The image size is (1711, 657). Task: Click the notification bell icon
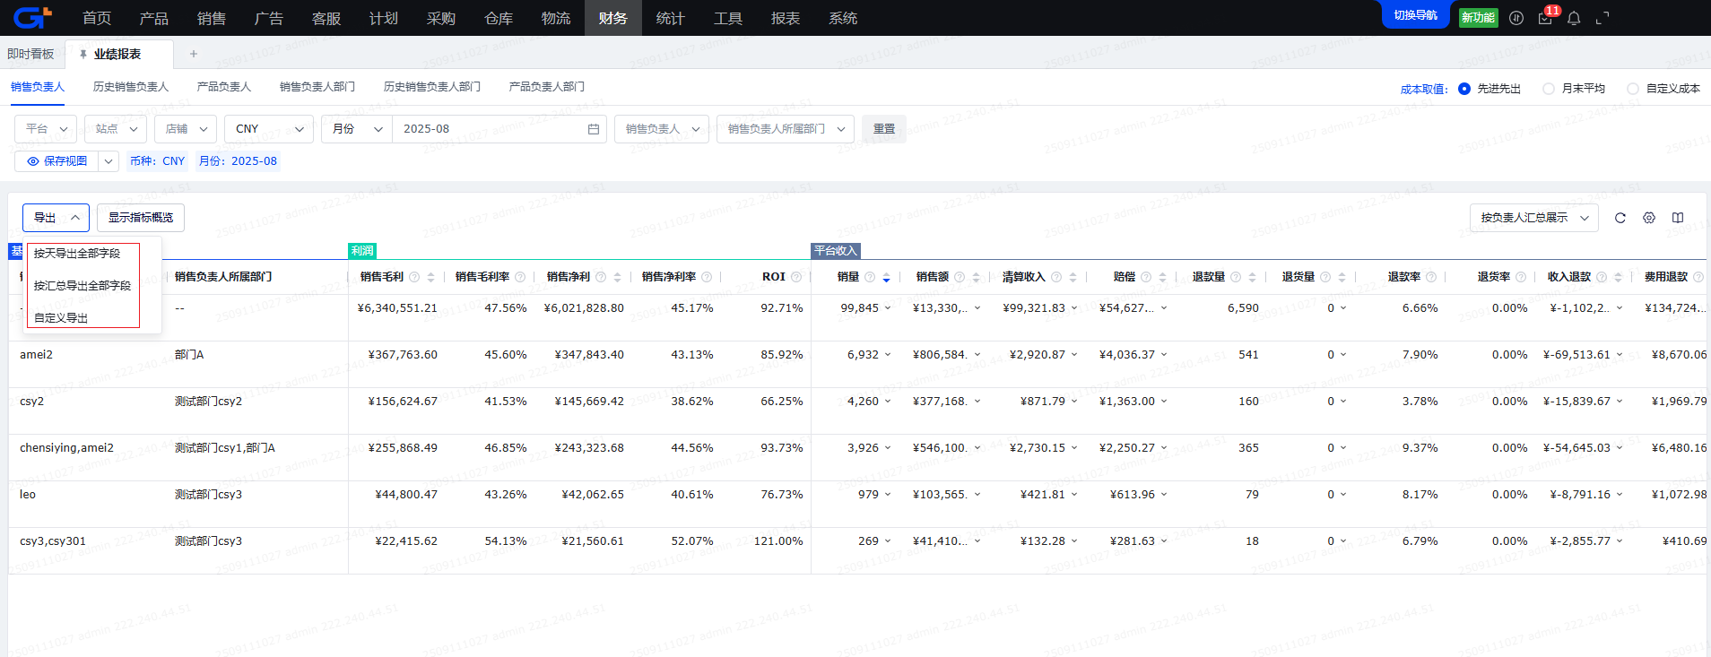pyautogui.click(x=1574, y=18)
